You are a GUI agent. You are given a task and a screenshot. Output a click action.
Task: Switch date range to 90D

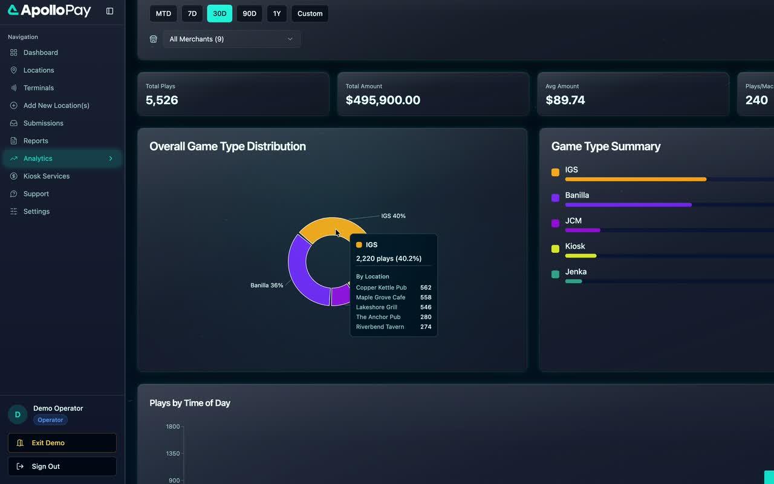point(249,13)
